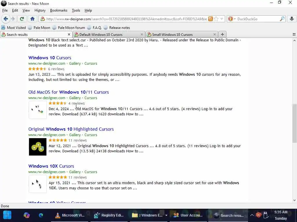Click the search magnifier icon
The image size is (297, 222).
(282, 19)
